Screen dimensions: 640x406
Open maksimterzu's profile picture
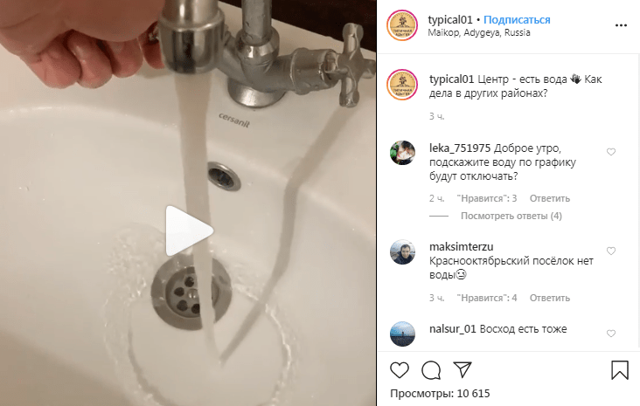point(402,252)
